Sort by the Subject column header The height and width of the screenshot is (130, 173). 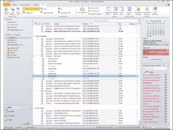(x=68, y=24)
